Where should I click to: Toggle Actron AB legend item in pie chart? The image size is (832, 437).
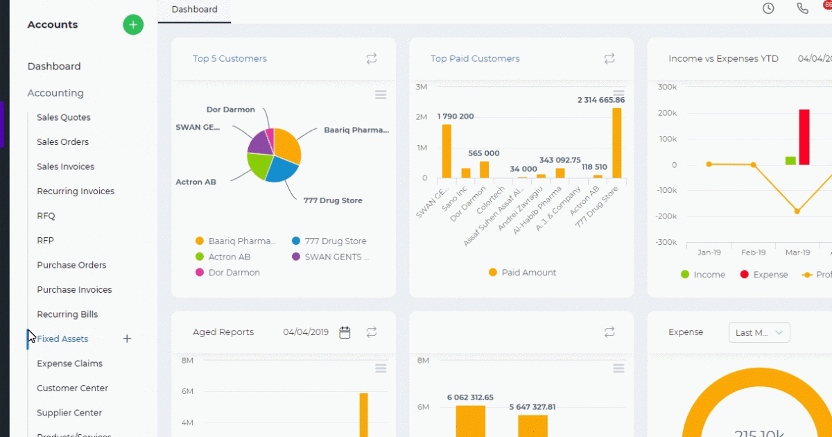223,257
